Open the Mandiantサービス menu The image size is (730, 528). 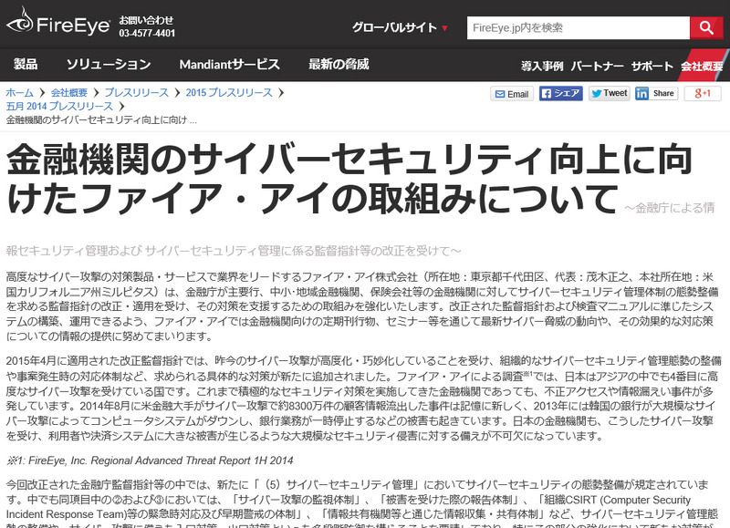[229, 65]
